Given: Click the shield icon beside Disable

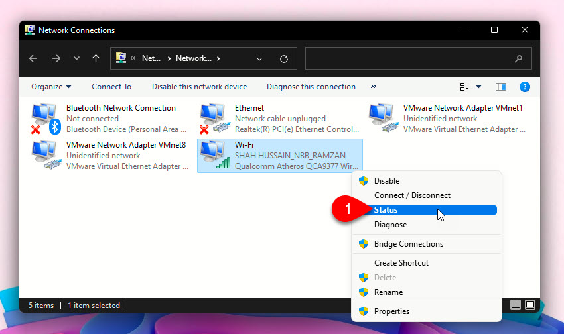Looking at the screenshot, I should point(364,181).
